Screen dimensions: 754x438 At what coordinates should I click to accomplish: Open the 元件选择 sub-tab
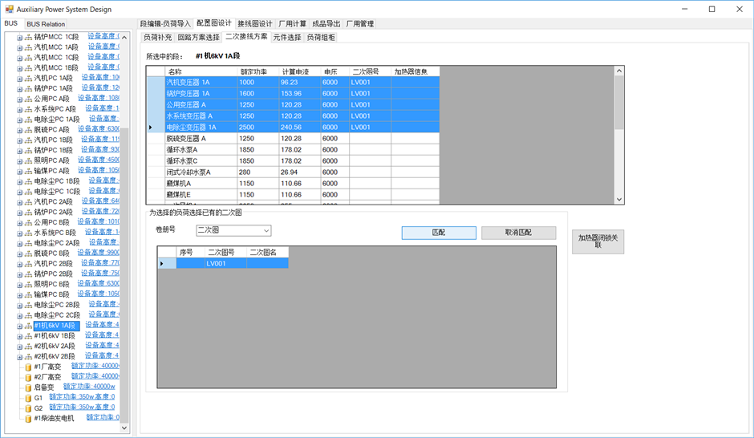point(287,38)
